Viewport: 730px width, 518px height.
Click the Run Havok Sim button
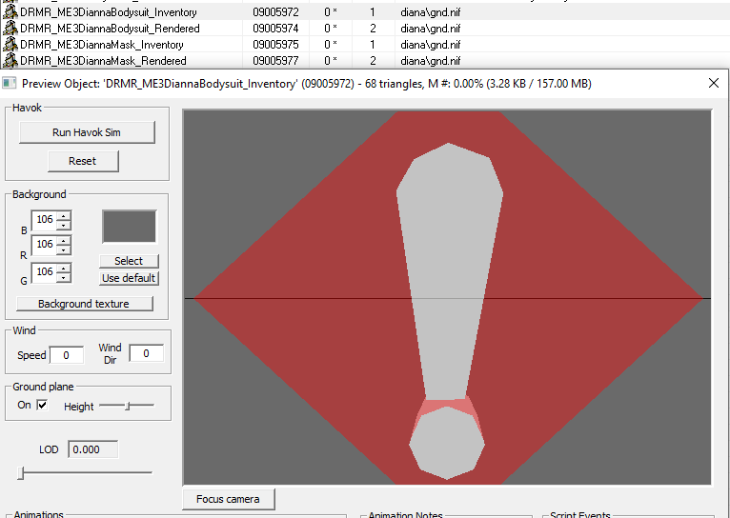[87, 132]
